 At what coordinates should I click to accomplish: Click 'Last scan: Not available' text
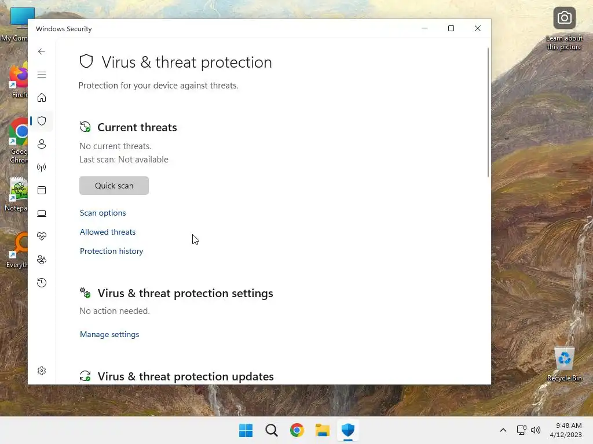point(124,160)
